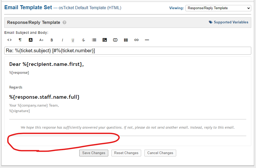Insert a video into the template
The image size is (256, 168).
[x=115, y=40]
